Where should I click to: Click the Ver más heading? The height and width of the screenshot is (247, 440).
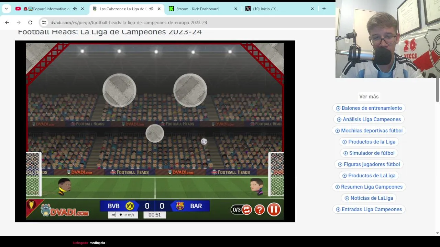pyautogui.click(x=369, y=97)
